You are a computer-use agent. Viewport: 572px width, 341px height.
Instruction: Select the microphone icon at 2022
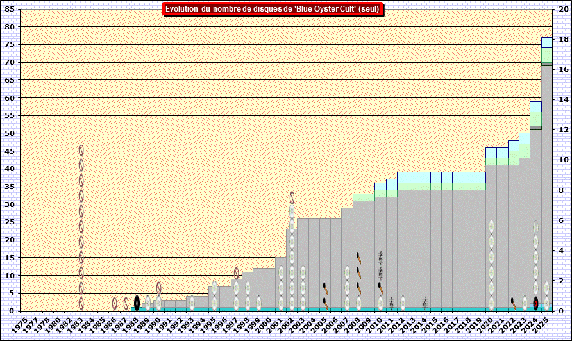pyautogui.click(x=513, y=301)
